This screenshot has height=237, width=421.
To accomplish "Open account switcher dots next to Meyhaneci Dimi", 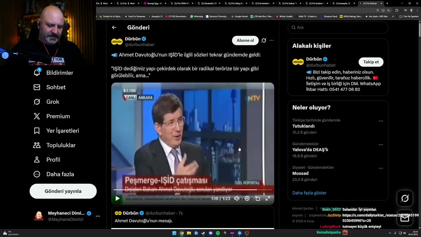I will pos(98,216).
